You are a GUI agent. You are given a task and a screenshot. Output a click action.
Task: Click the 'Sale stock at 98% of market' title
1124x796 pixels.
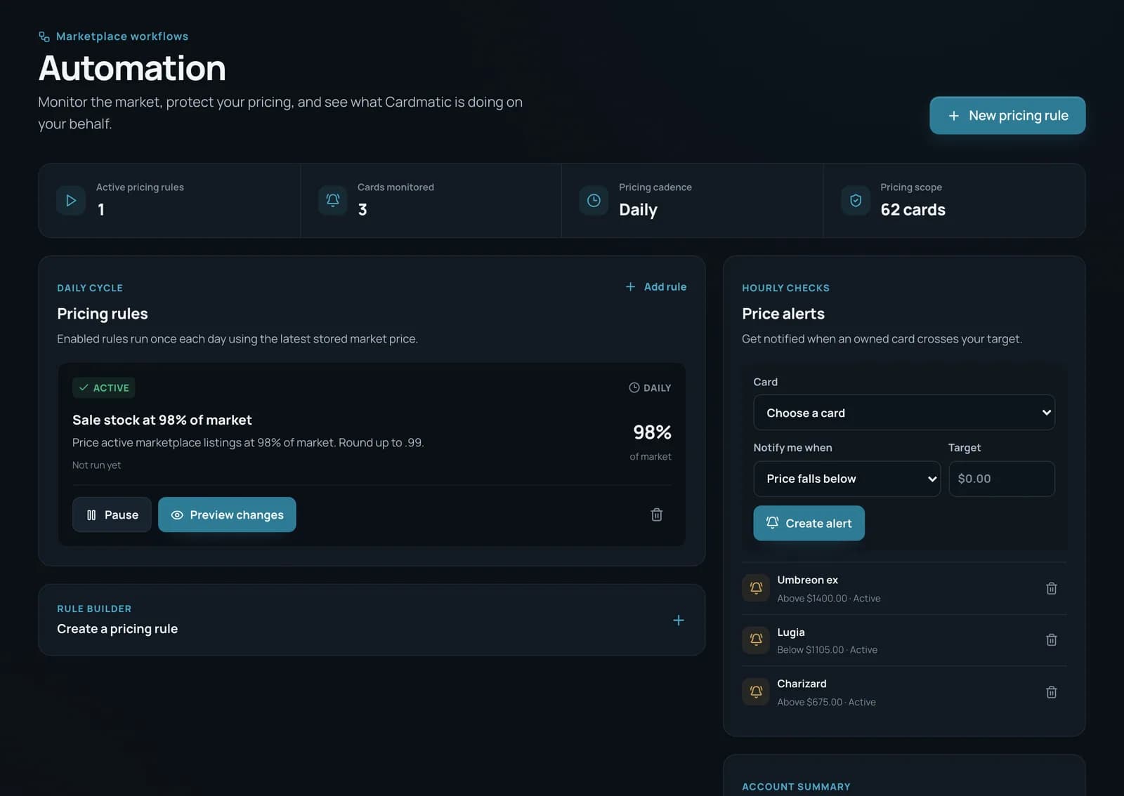point(162,420)
